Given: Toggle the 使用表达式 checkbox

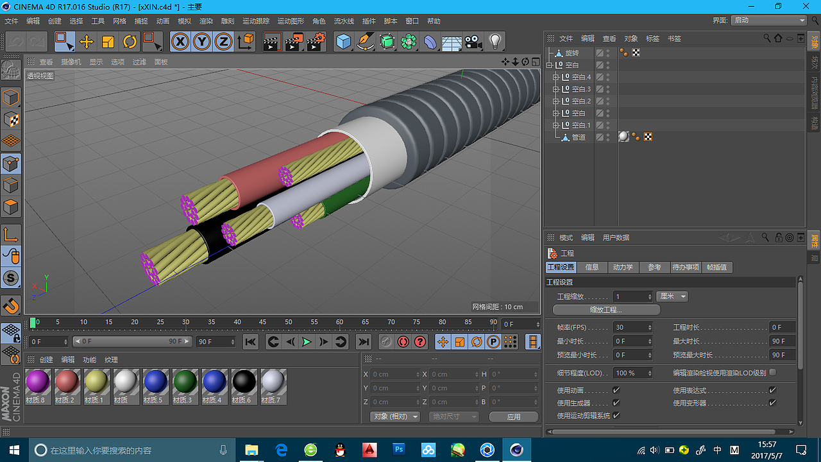Looking at the screenshot, I should [772, 390].
